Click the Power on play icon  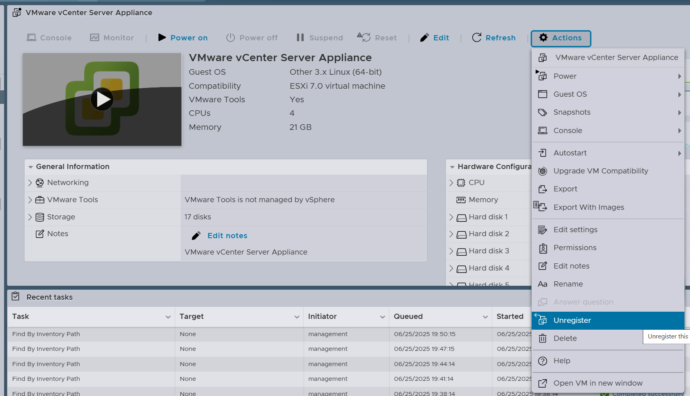tap(162, 38)
